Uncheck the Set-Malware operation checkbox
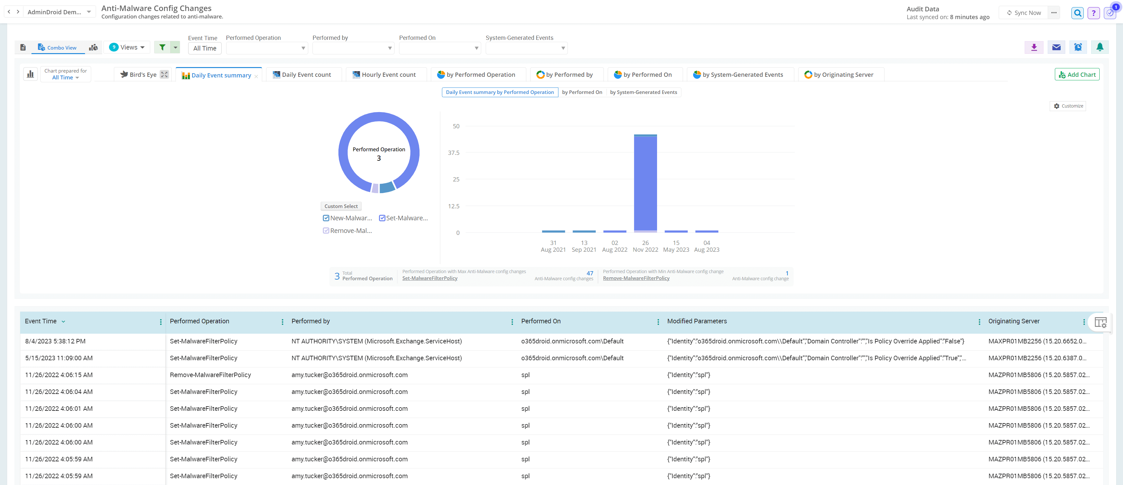This screenshot has height=485, width=1123. click(382, 218)
